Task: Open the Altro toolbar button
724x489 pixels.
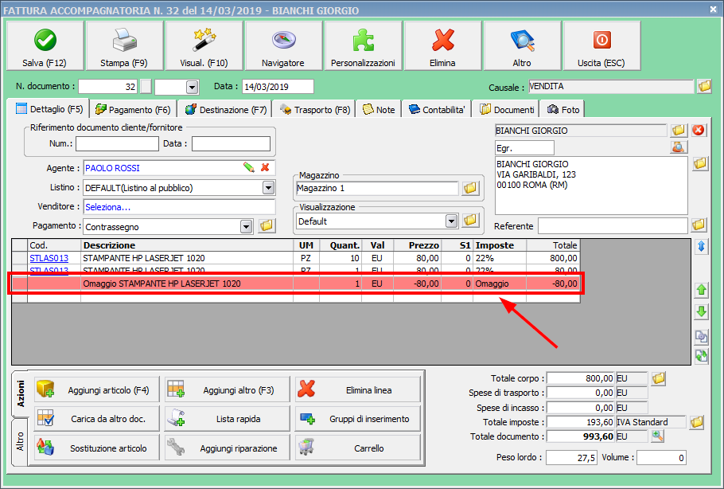Action: 522,45
